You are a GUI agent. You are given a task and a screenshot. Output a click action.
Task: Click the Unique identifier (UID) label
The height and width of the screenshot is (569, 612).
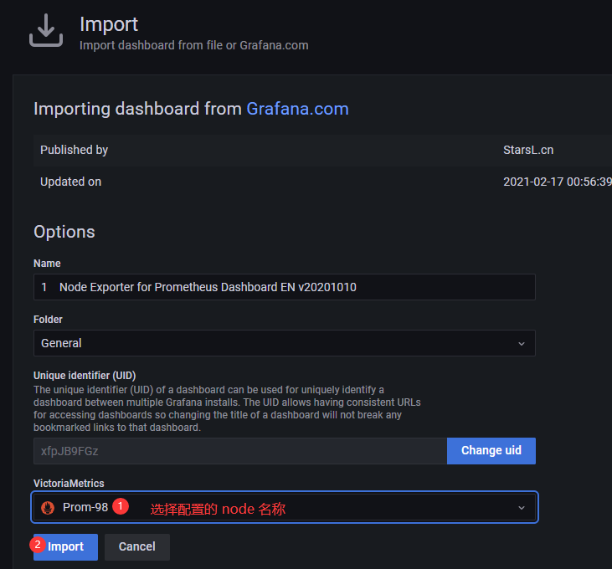85,376
